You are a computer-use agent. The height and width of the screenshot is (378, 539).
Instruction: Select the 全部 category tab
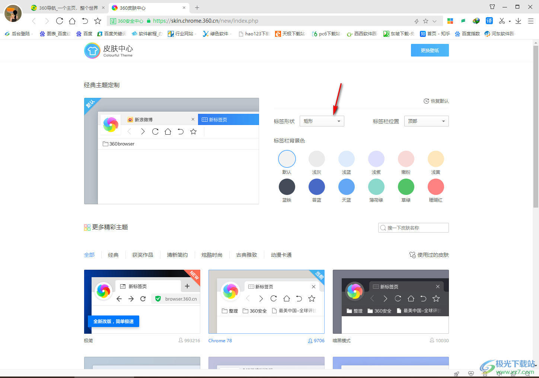click(x=89, y=255)
